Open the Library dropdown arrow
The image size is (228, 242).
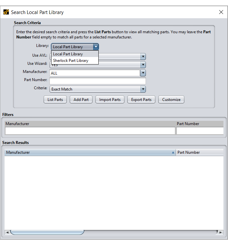tap(96, 47)
